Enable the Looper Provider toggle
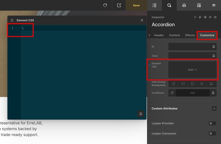The width and height of the screenshot is (221, 144). [212, 123]
